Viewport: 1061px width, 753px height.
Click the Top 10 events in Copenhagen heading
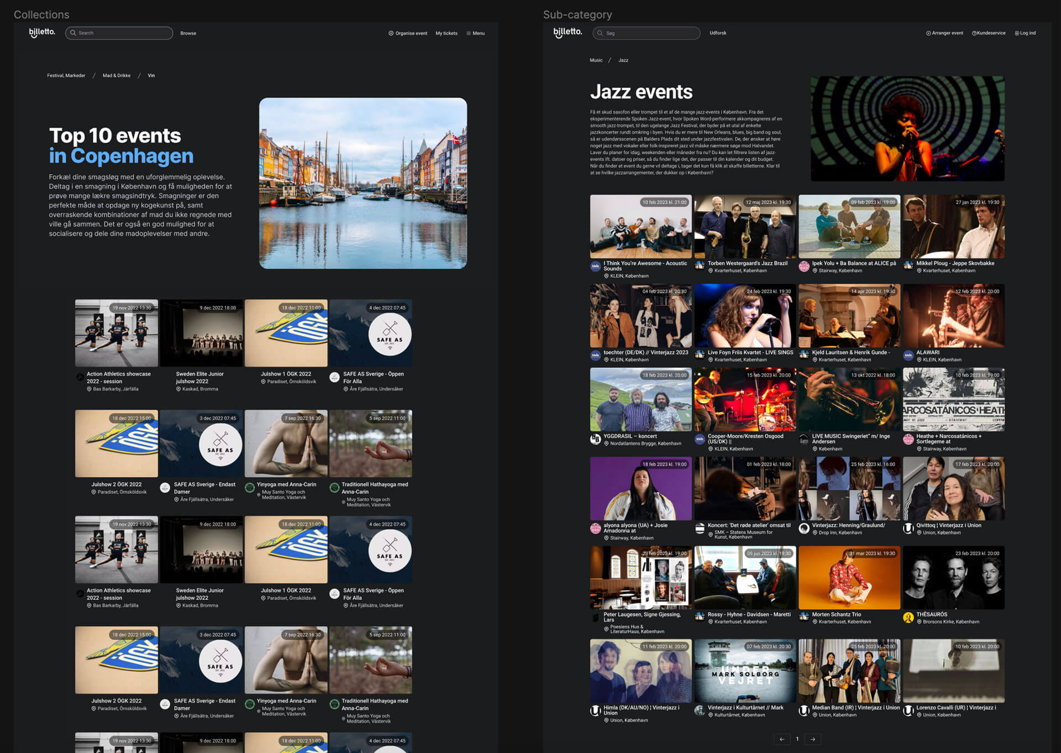[x=122, y=145]
